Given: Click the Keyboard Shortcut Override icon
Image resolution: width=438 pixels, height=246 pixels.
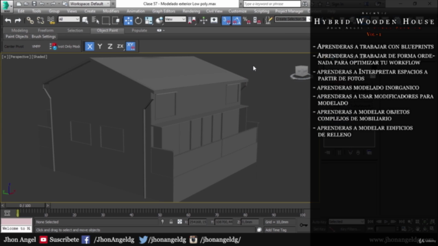Looking at the screenshot, I should coord(214,20).
